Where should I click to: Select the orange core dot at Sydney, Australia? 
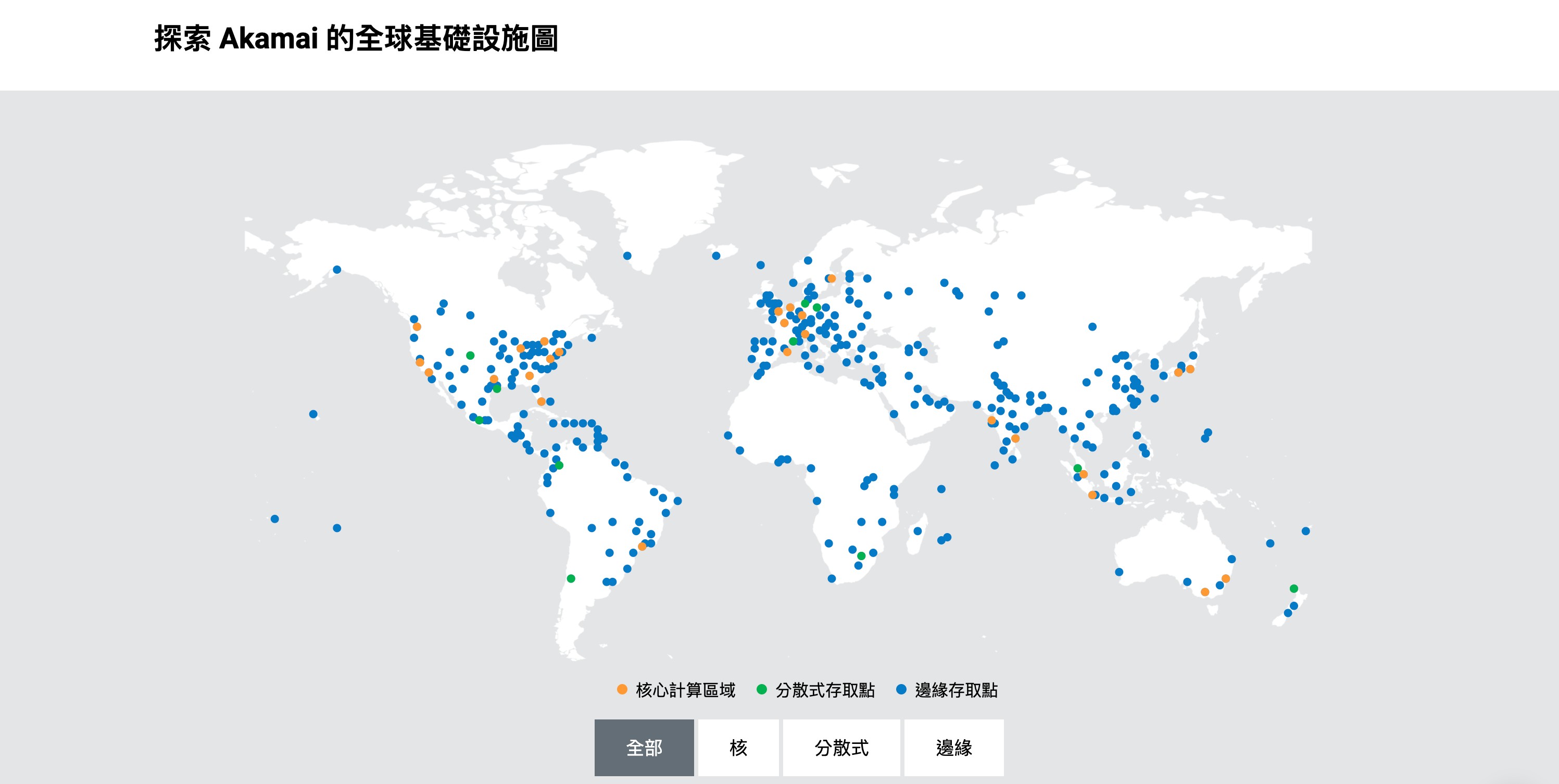pyautogui.click(x=1226, y=579)
